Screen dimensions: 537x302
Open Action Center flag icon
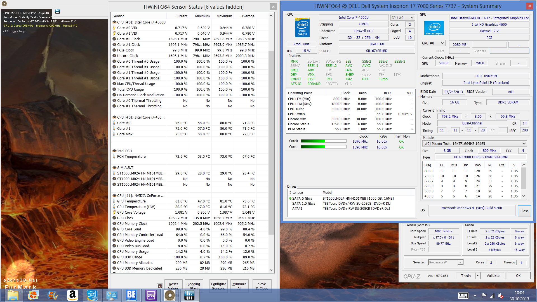coord(484,296)
